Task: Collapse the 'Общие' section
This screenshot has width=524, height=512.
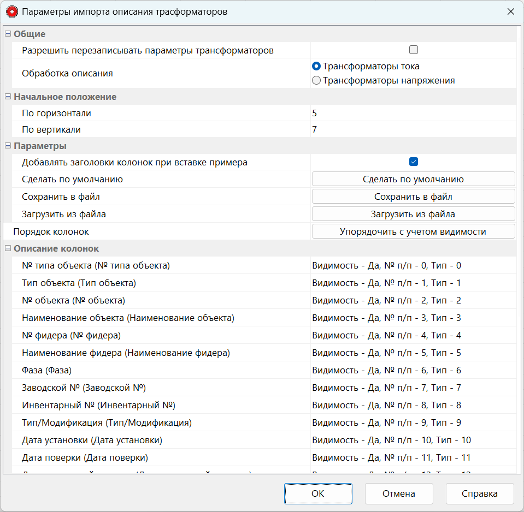Action: click(x=8, y=34)
